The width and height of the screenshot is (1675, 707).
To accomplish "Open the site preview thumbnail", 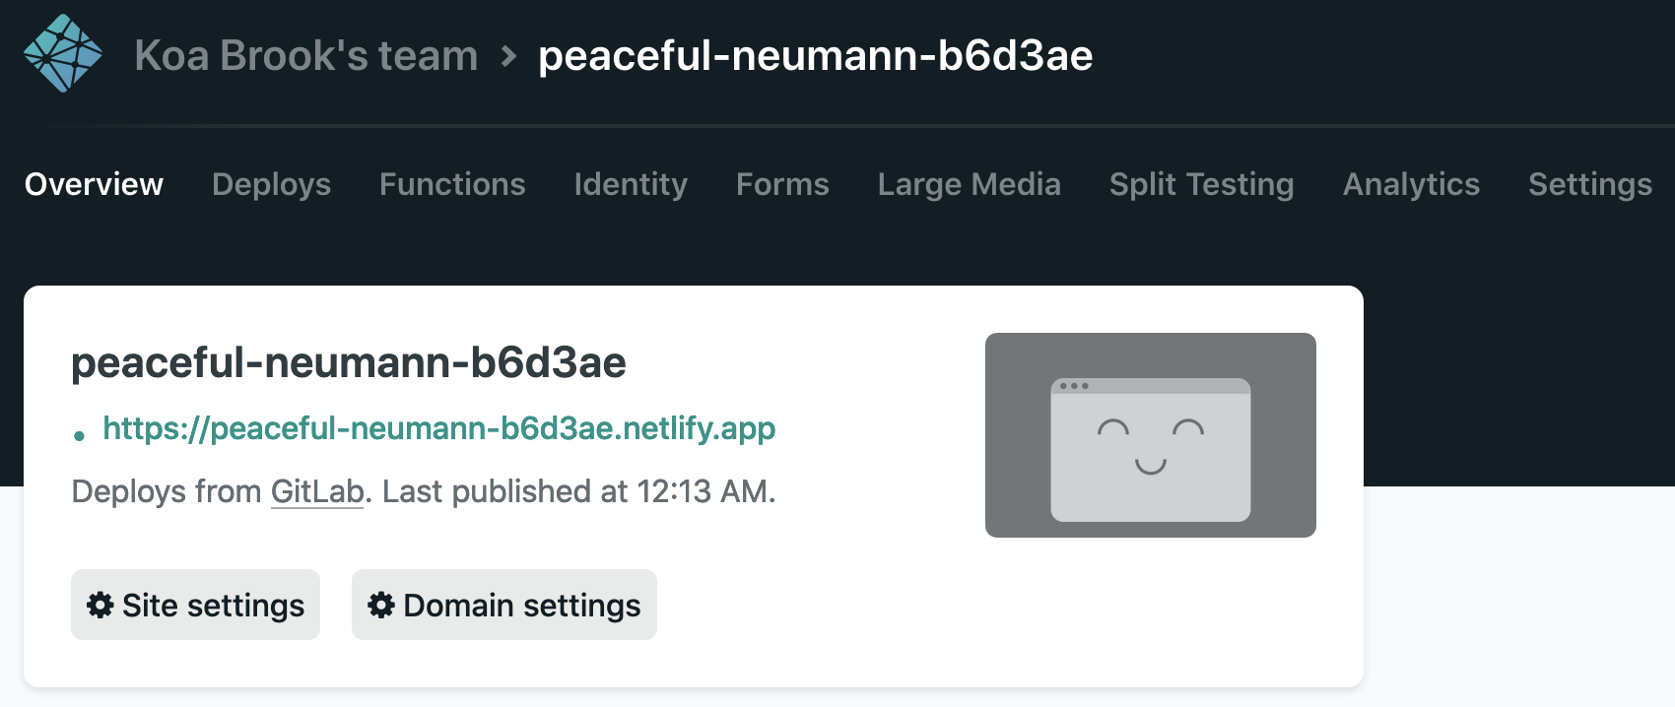I will click(x=1150, y=435).
